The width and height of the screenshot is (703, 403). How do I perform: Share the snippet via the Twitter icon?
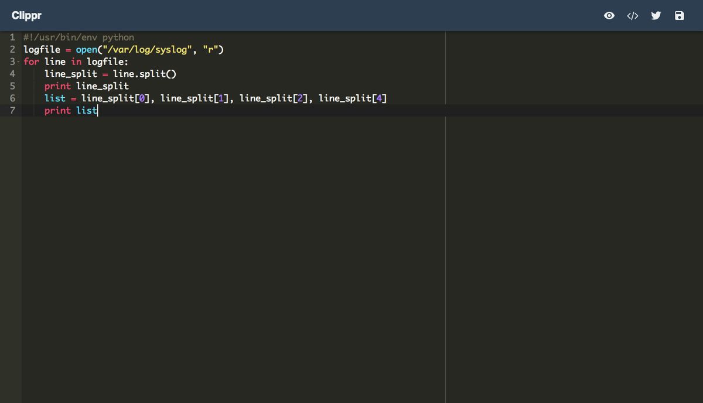656,15
